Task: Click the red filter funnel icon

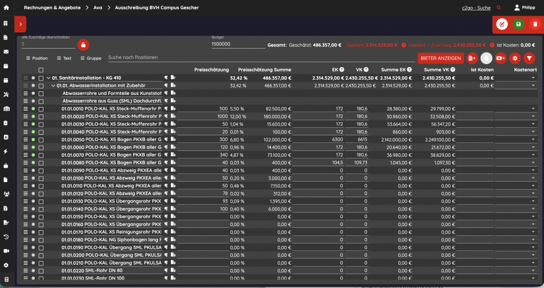Action: (529, 58)
